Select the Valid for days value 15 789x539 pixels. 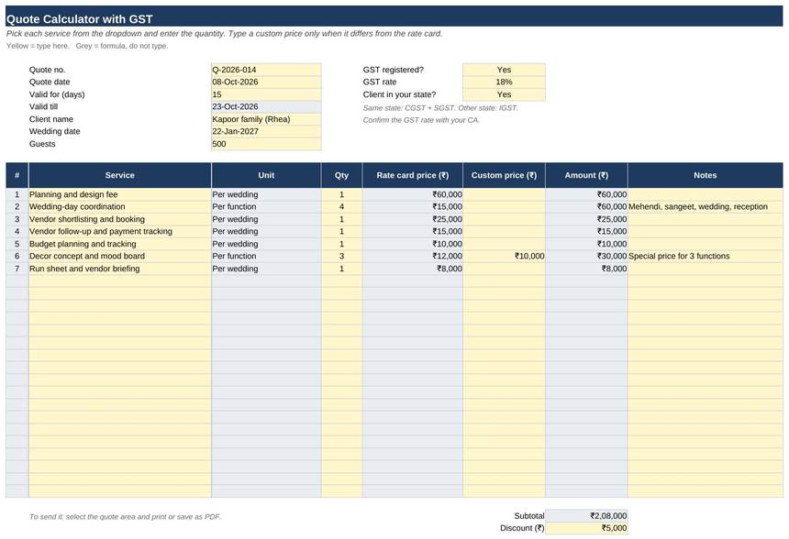[266, 94]
